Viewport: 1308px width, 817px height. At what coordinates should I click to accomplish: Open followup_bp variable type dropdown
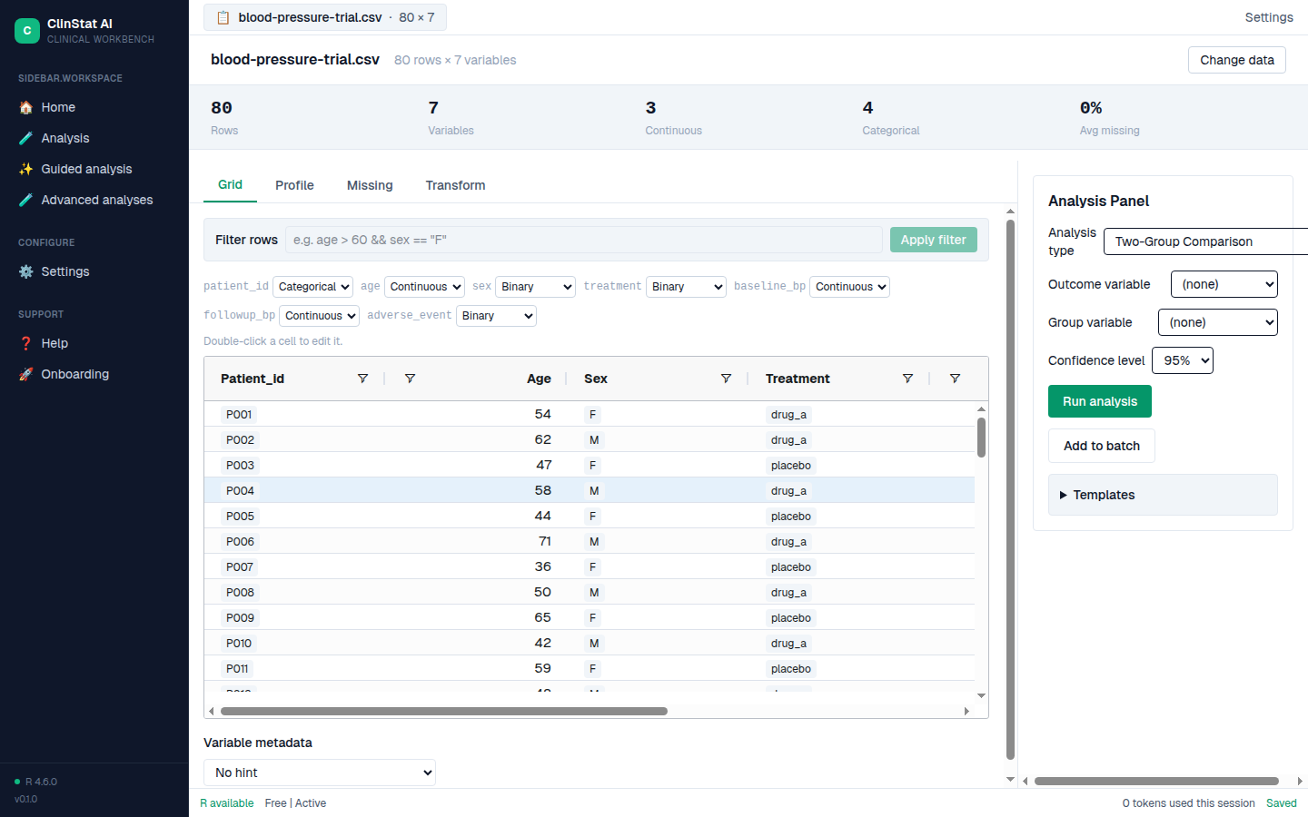point(319,316)
